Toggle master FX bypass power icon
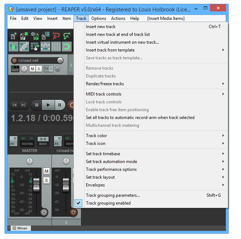Image resolution: width=241 pixels, height=239 pixels. 15,138
